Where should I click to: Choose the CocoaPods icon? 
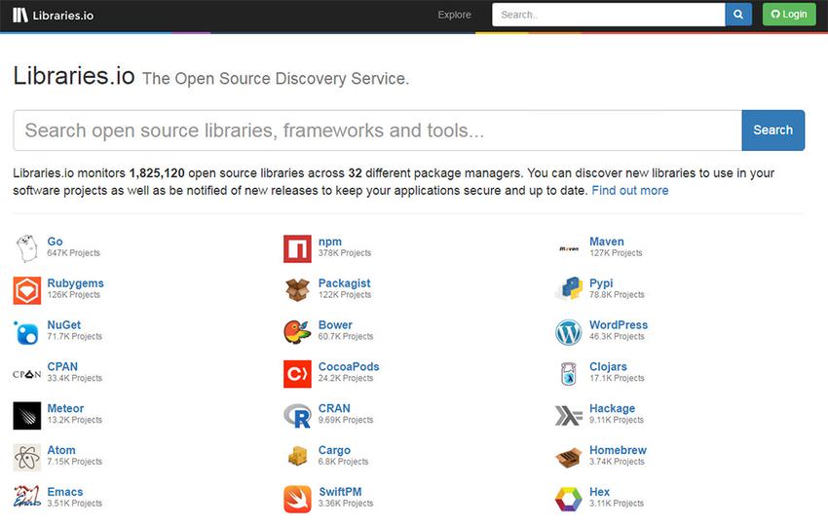coord(297,374)
